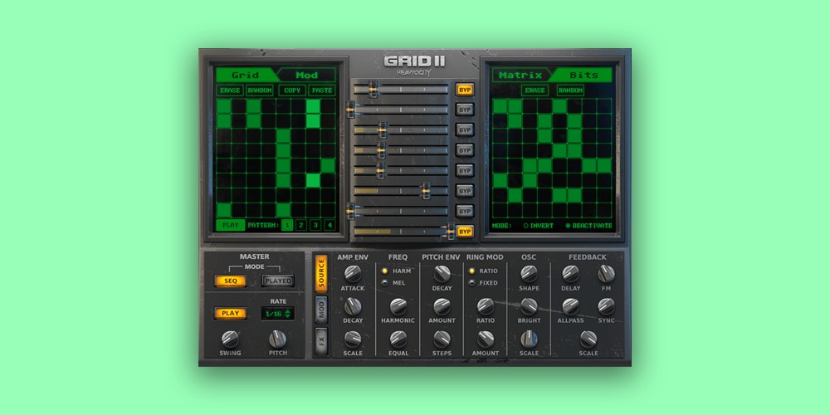The image size is (830, 415).
Task: Click the OSC BRIGHT knob
Action: pos(529,306)
